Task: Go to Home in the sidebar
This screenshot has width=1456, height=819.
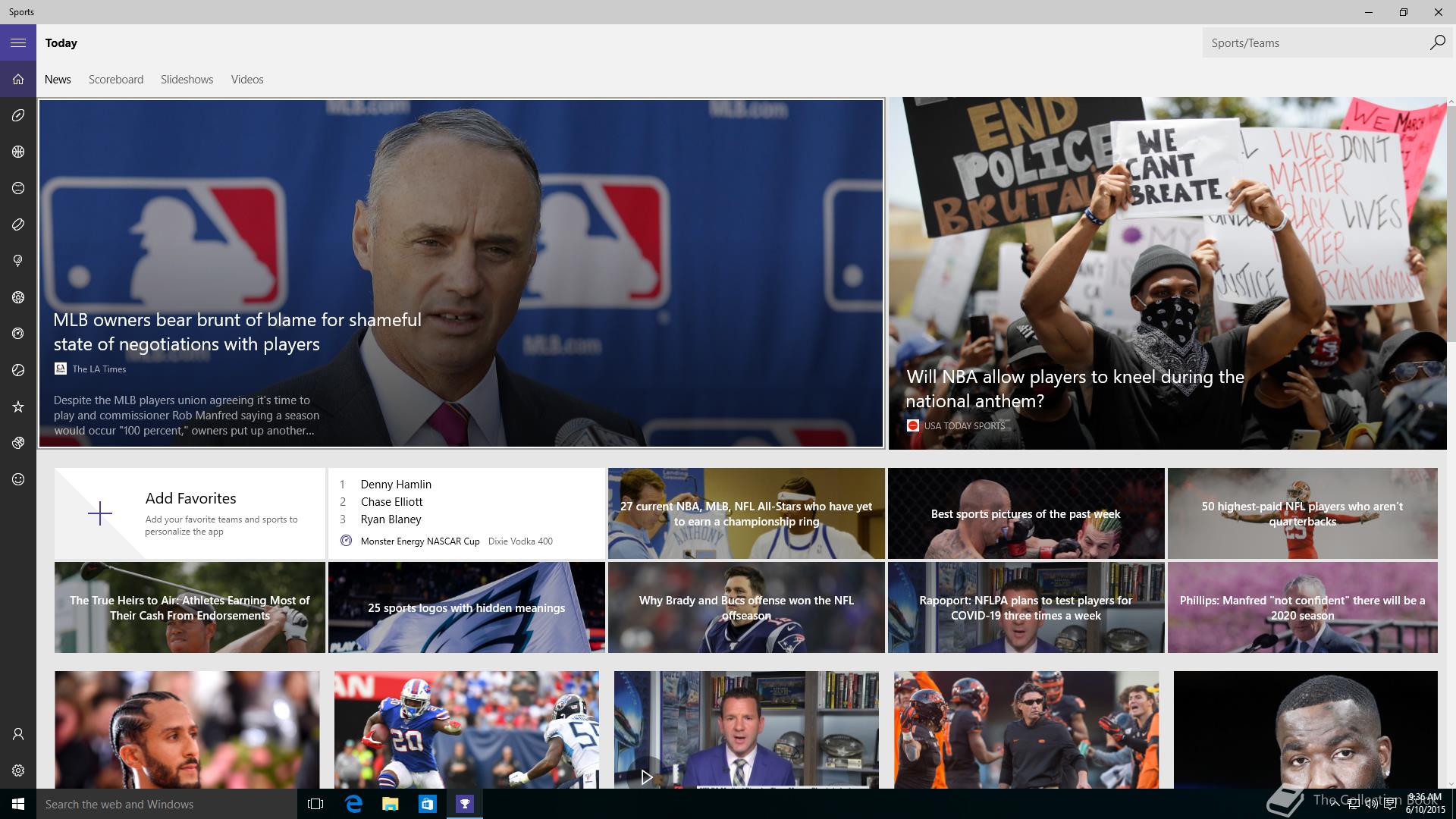Action: click(x=18, y=79)
